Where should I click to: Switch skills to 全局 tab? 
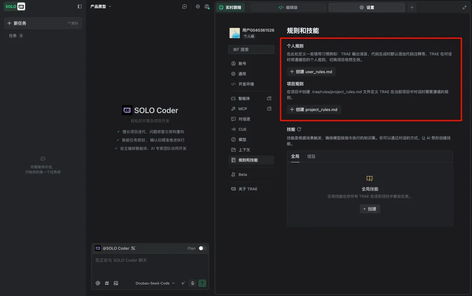pyautogui.click(x=295, y=156)
